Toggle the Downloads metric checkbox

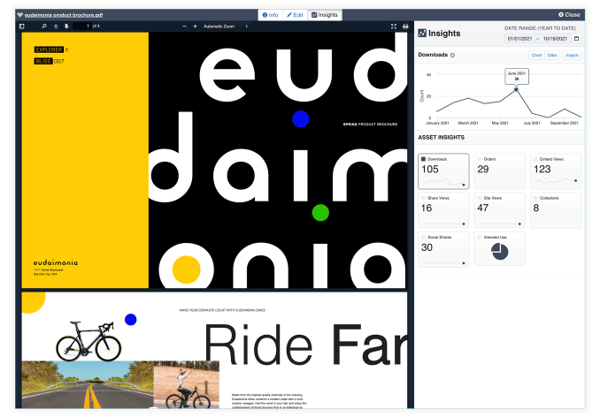point(423,159)
